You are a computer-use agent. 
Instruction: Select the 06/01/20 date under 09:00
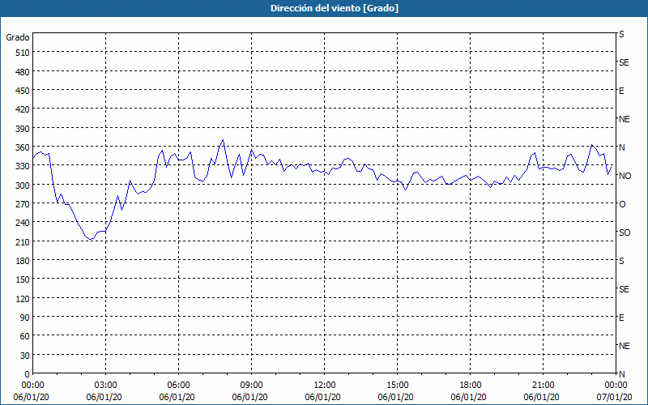250,398
